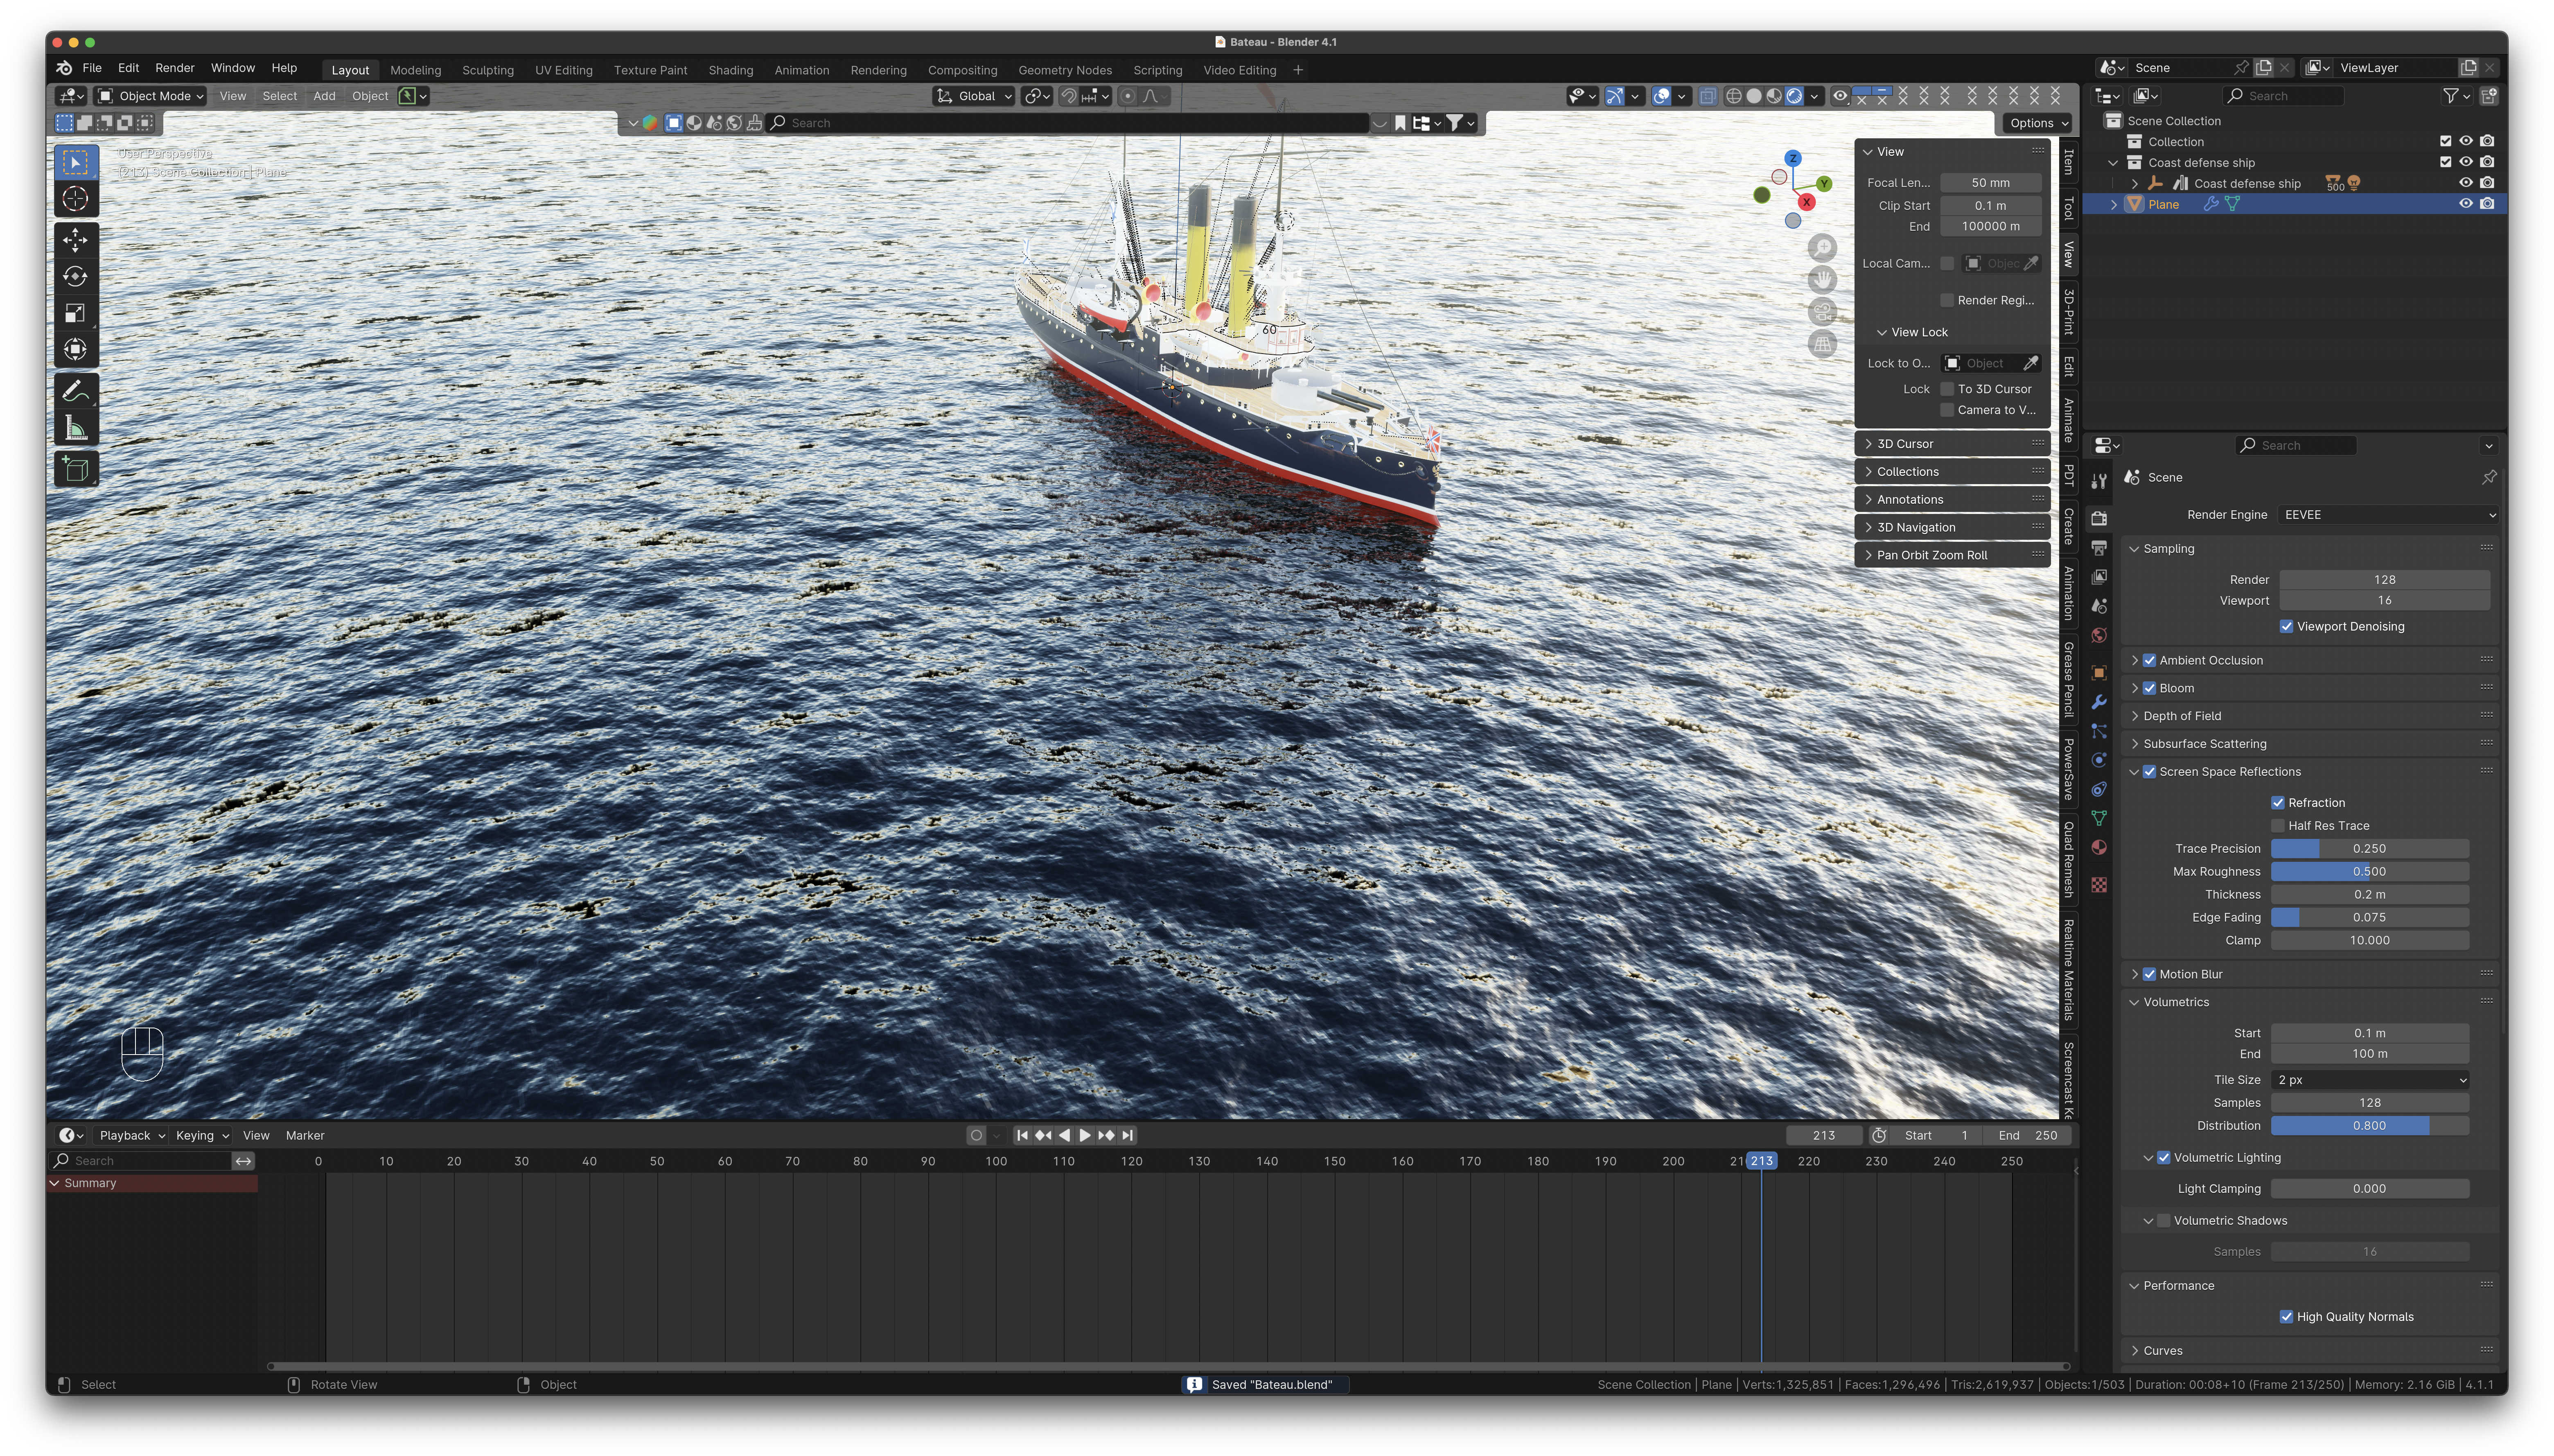2554x1456 pixels.
Task: Play the animation in reverse
Action: coord(1064,1135)
